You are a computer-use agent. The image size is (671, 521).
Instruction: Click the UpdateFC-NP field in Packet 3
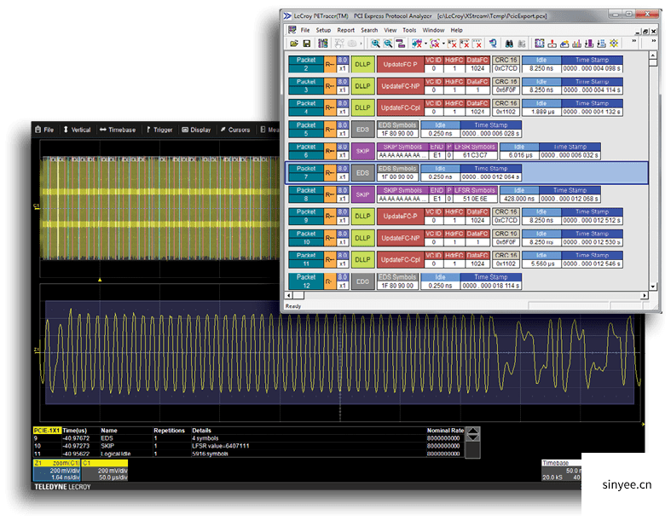click(x=402, y=86)
